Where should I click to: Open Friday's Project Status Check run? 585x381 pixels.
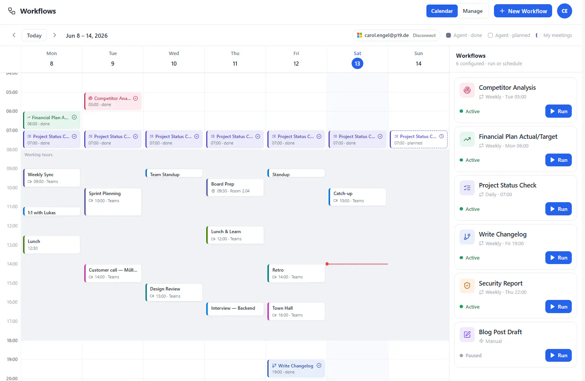(296, 139)
